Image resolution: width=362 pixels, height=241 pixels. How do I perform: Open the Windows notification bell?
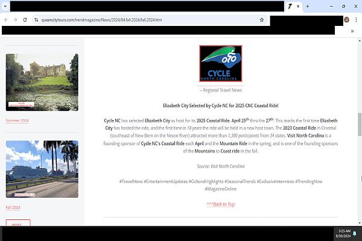pos(355,234)
